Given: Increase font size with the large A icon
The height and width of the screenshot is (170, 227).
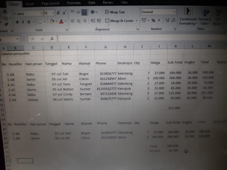Looking at the screenshot, I should 58,13.
